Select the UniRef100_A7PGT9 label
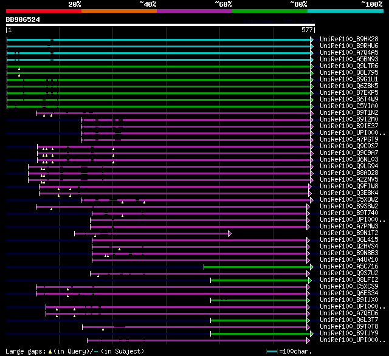The image size is (389, 356). point(349,140)
